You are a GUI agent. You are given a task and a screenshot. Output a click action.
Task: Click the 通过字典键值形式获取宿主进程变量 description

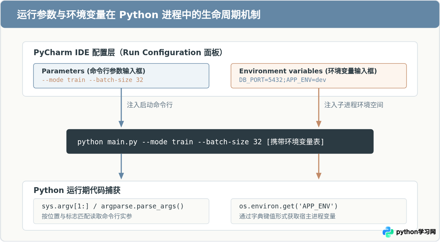click(287, 216)
